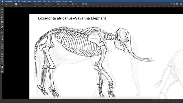This screenshot has height=103, width=183.
Task: Select the Lasso tool
Action: coord(2,14)
